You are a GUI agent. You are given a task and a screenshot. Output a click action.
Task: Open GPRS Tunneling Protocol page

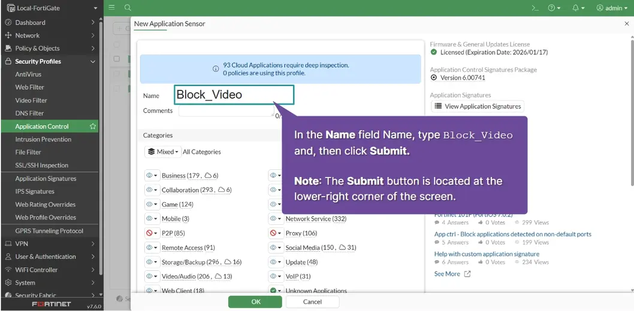[50, 231]
